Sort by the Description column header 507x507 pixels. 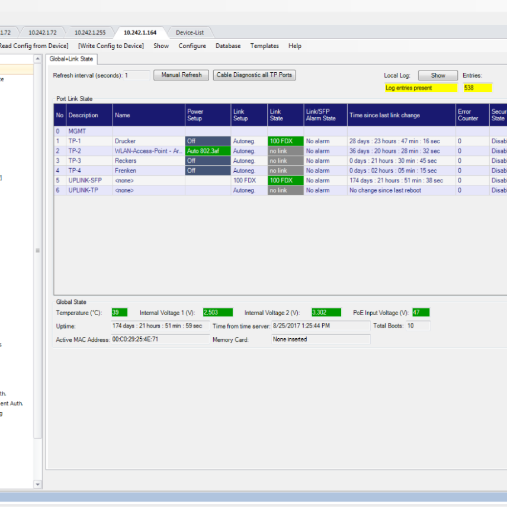pyautogui.click(x=89, y=115)
